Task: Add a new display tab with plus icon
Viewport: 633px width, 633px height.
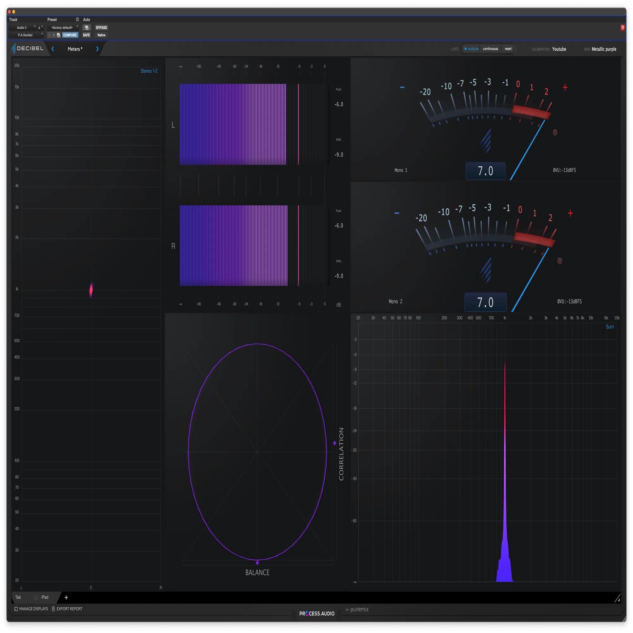Action: click(66, 597)
